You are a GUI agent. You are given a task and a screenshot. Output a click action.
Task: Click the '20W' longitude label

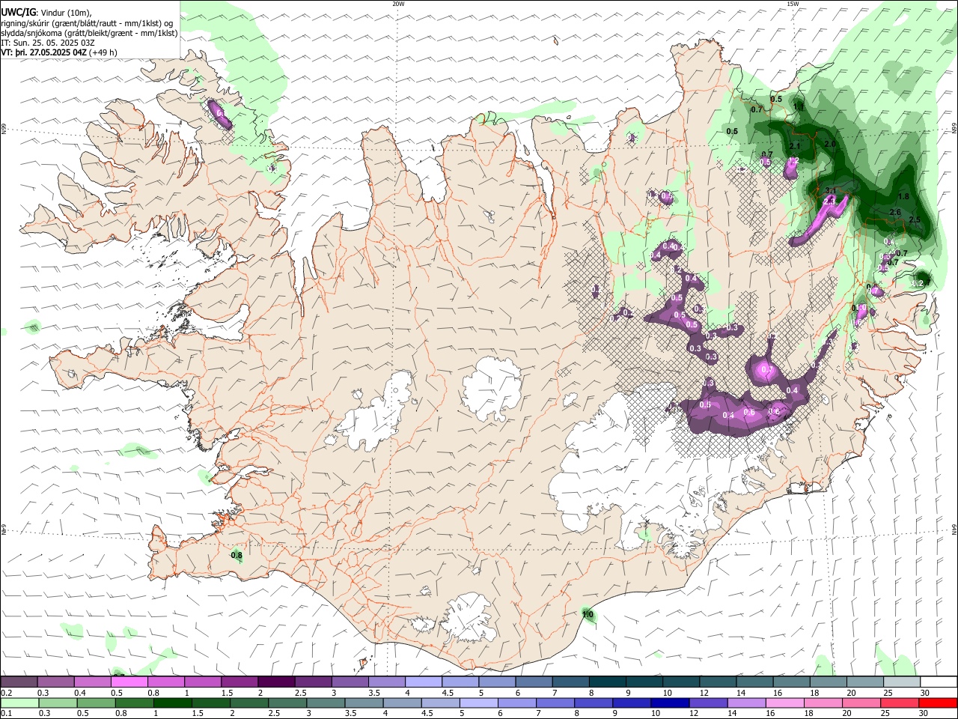click(398, 4)
